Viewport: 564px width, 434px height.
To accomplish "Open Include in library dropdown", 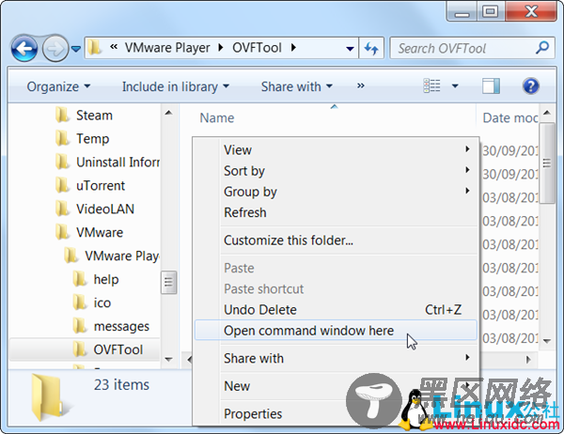I will click(x=176, y=86).
